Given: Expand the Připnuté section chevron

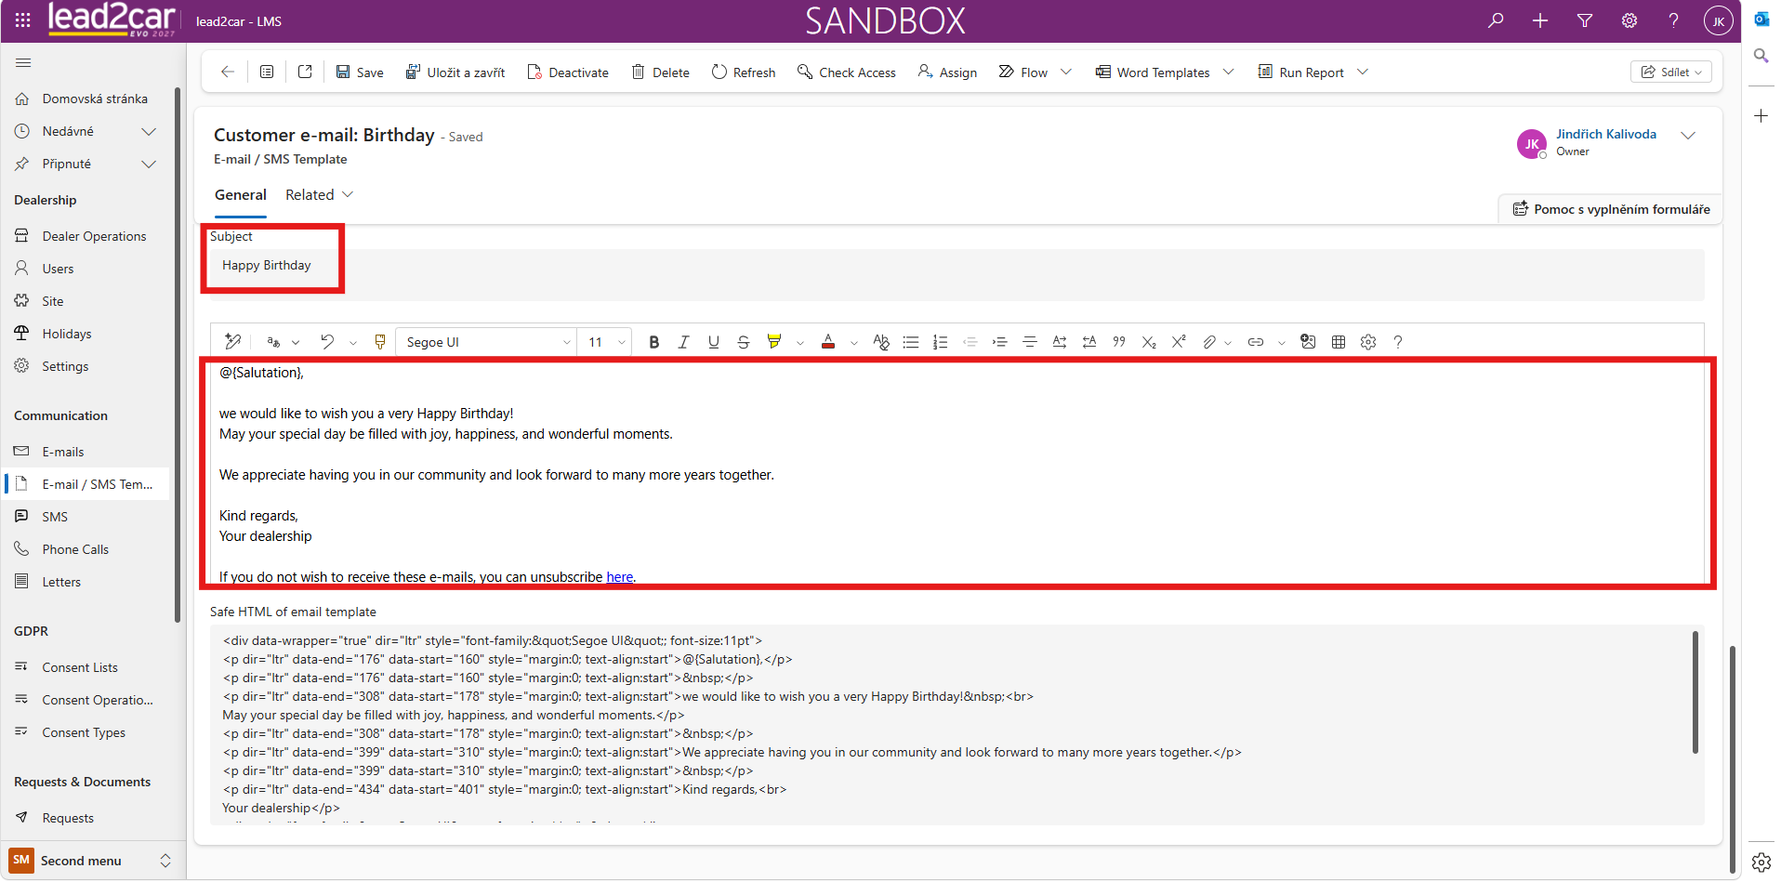Looking at the screenshot, I should point(149,165).
